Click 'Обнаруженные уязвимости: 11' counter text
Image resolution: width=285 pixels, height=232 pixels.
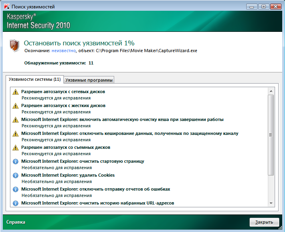(x=59, y=63)
